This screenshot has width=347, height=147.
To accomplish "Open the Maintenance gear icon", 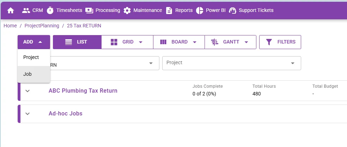I will (x=127, y=10).
